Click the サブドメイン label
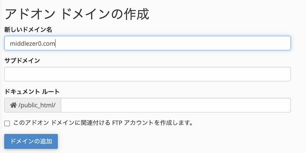 22,61
